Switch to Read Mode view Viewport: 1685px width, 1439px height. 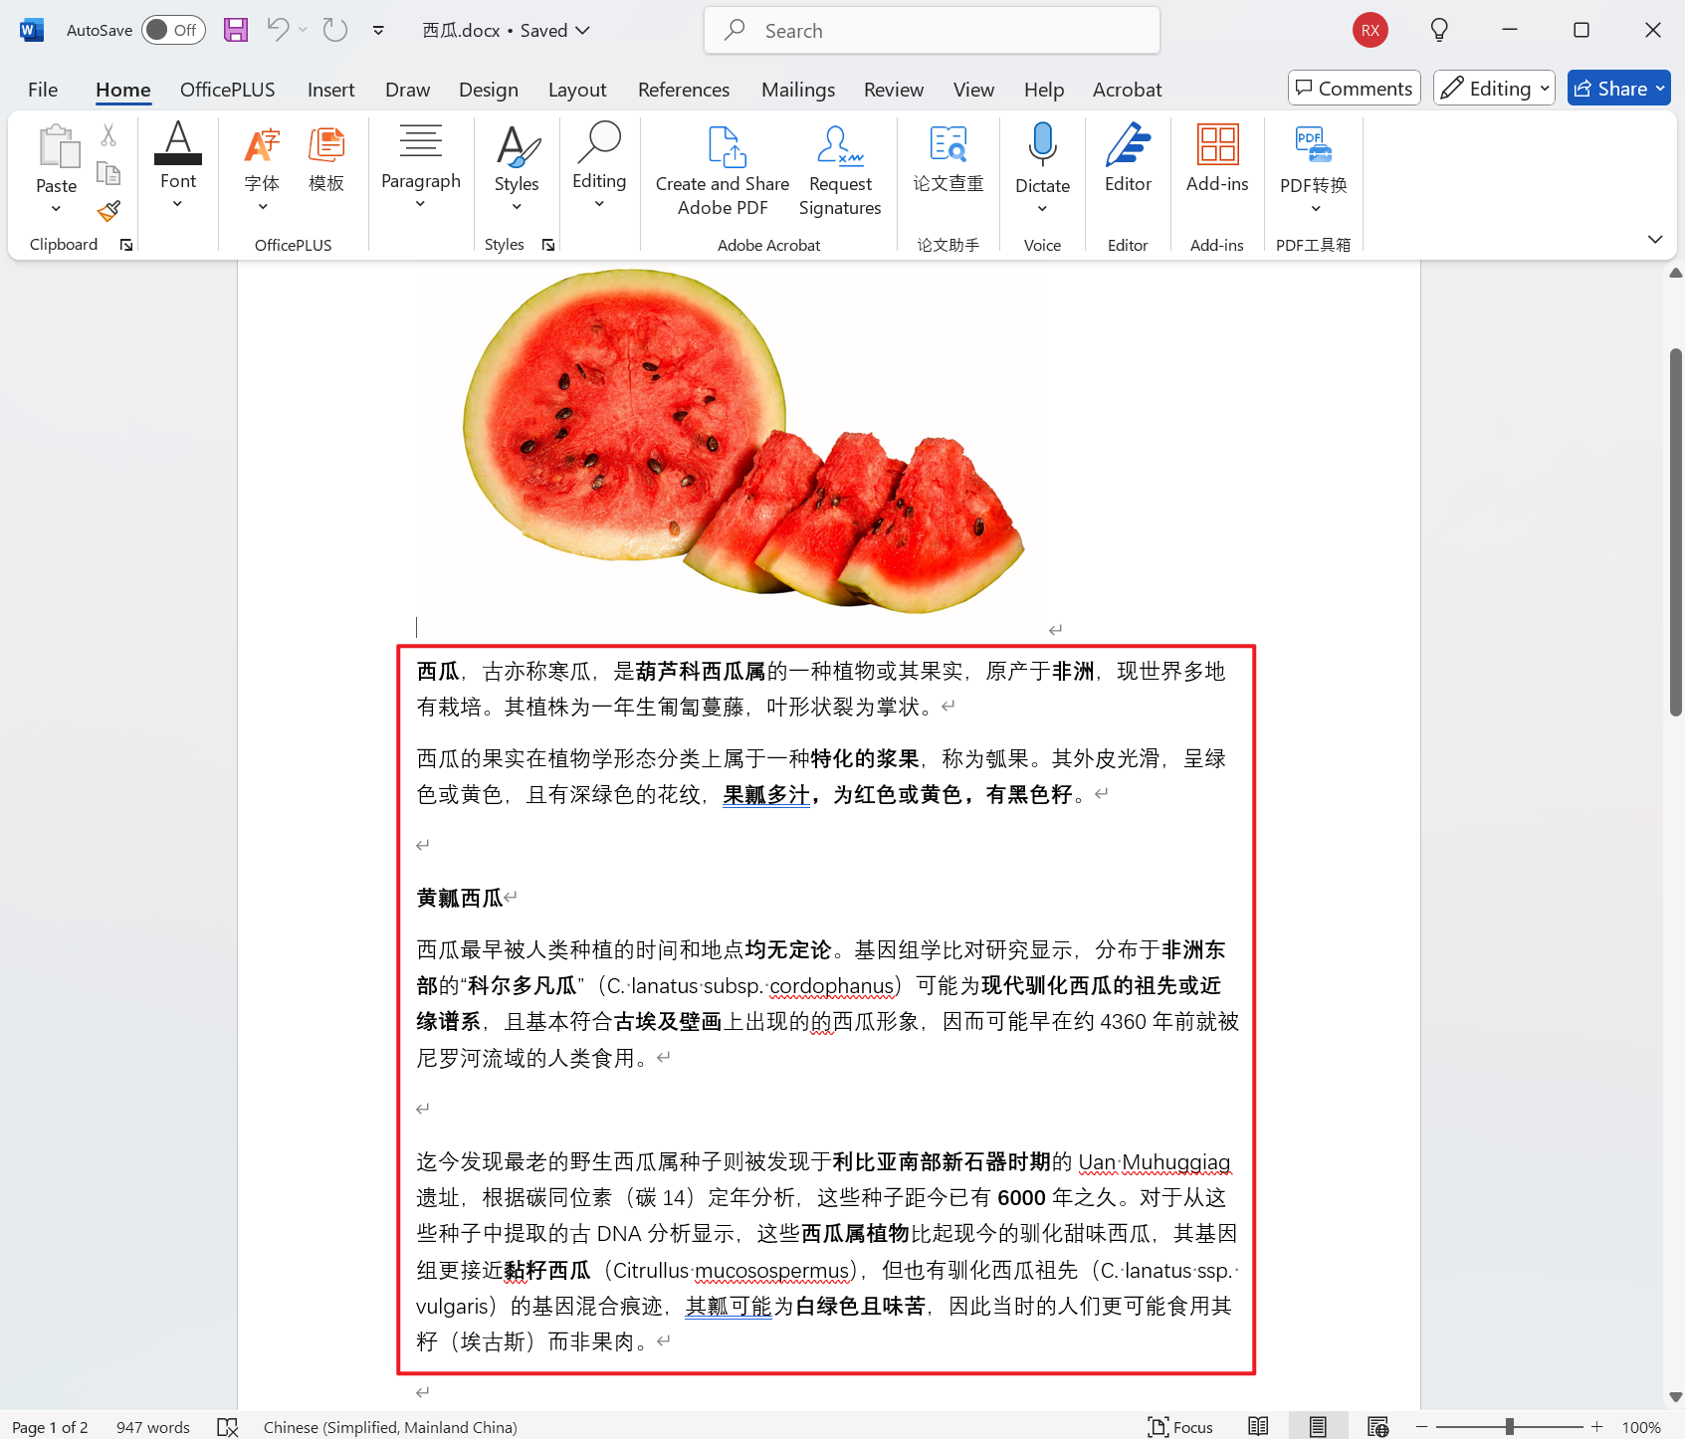1258,1427
